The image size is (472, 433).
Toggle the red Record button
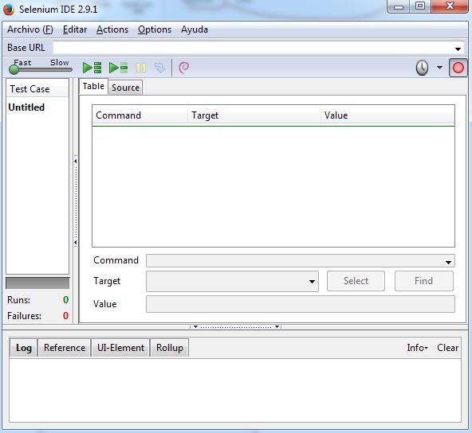pyautogui.click(x=458, y=68)
